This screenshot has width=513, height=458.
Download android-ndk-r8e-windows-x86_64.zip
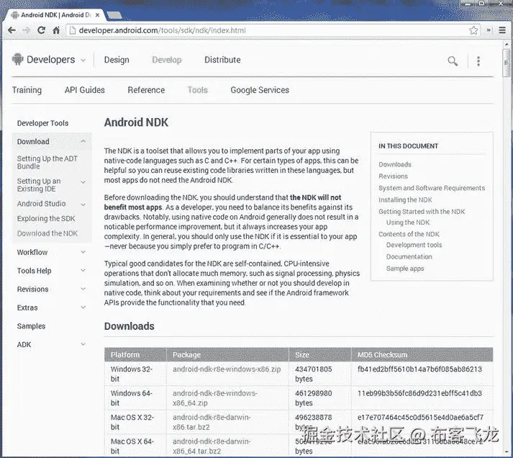coord(215,398)
